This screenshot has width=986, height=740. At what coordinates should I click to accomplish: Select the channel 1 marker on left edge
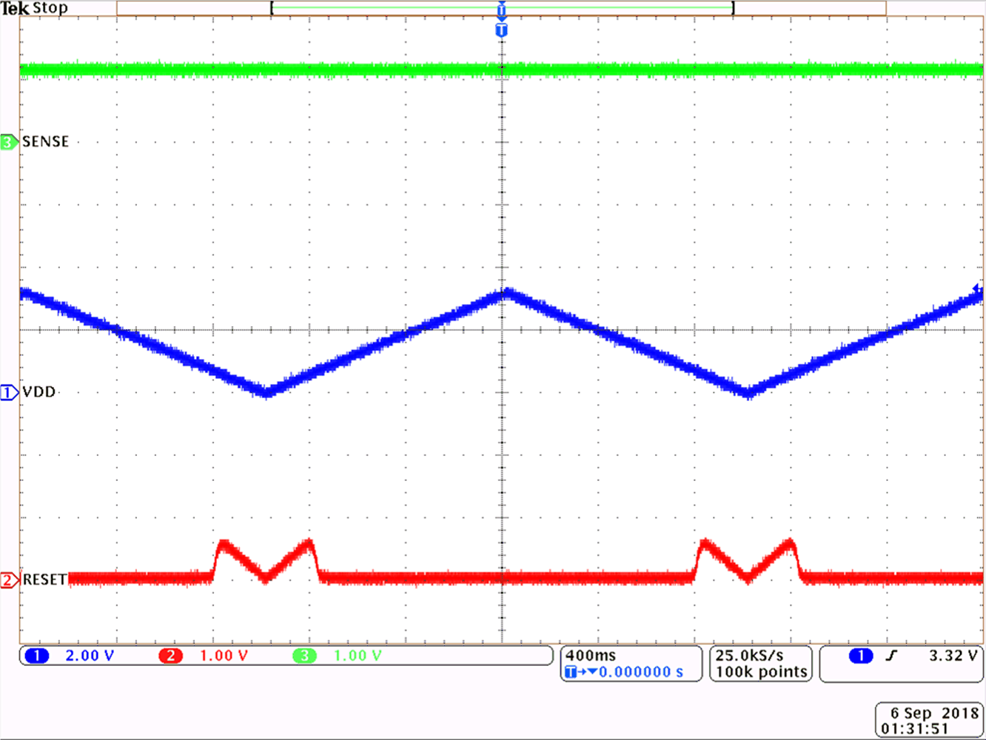tap(7, 392)
